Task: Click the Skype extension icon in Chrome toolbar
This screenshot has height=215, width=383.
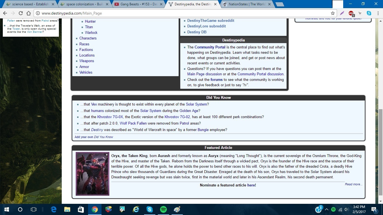Action: (x=369, y=13)
